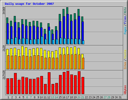Select the red KBytes bar for day 17
Image resolution: width=128 pixels, height=100 pixels.
[x=68, y=82]
